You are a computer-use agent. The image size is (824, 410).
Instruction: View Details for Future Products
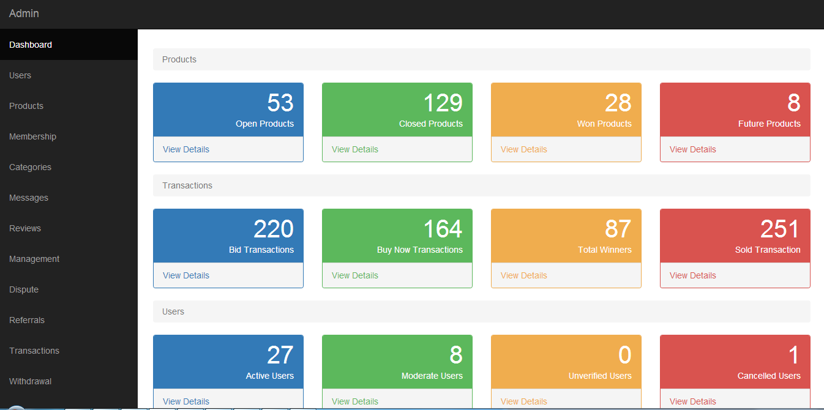693,149
